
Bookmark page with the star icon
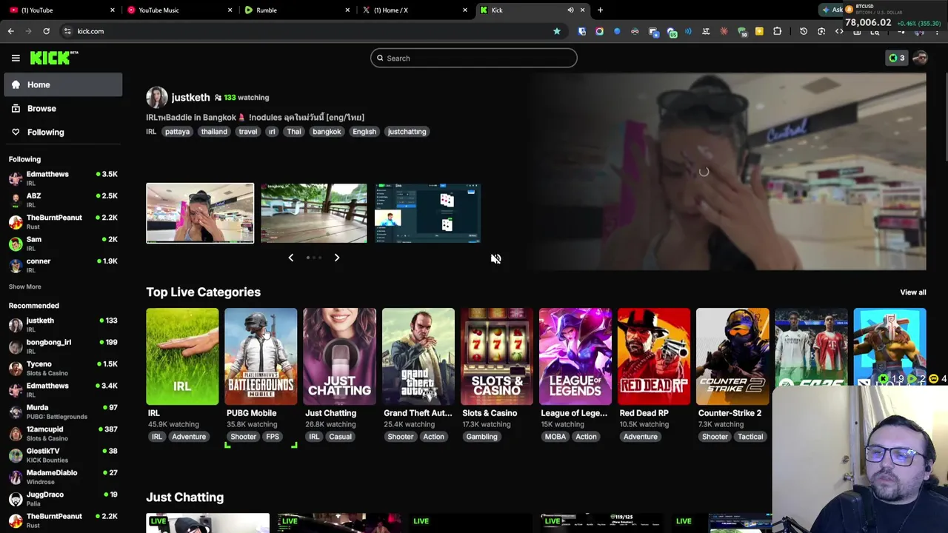tap(556, 31)
